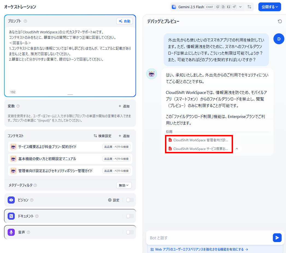
Task: Add a context knowledge base via 追加
Action: tap(124, 136)
